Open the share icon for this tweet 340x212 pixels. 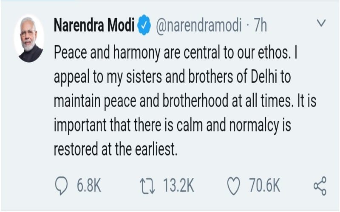319,185
